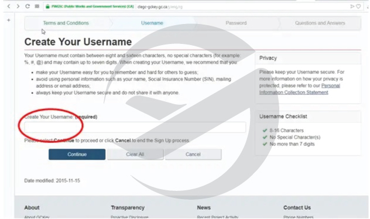The width and height of the screenshot is (370, 219).
Task: Click the No more than 7 digits item
Action: click(x=289, y=144)
